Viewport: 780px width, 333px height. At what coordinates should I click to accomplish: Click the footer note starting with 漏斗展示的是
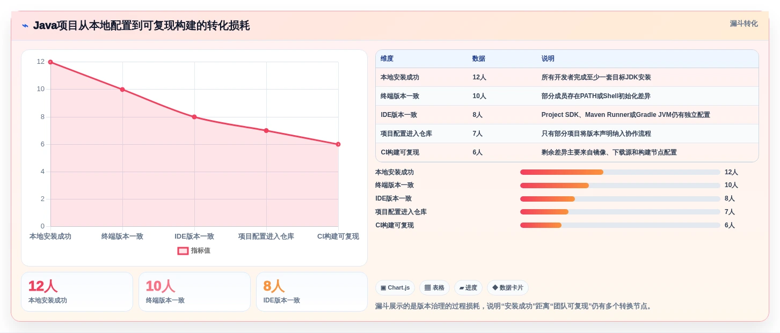coord(514,306)
